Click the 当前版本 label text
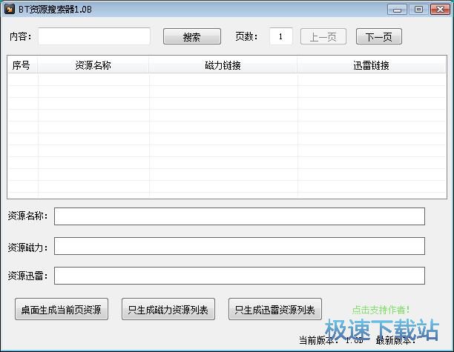 319,340
